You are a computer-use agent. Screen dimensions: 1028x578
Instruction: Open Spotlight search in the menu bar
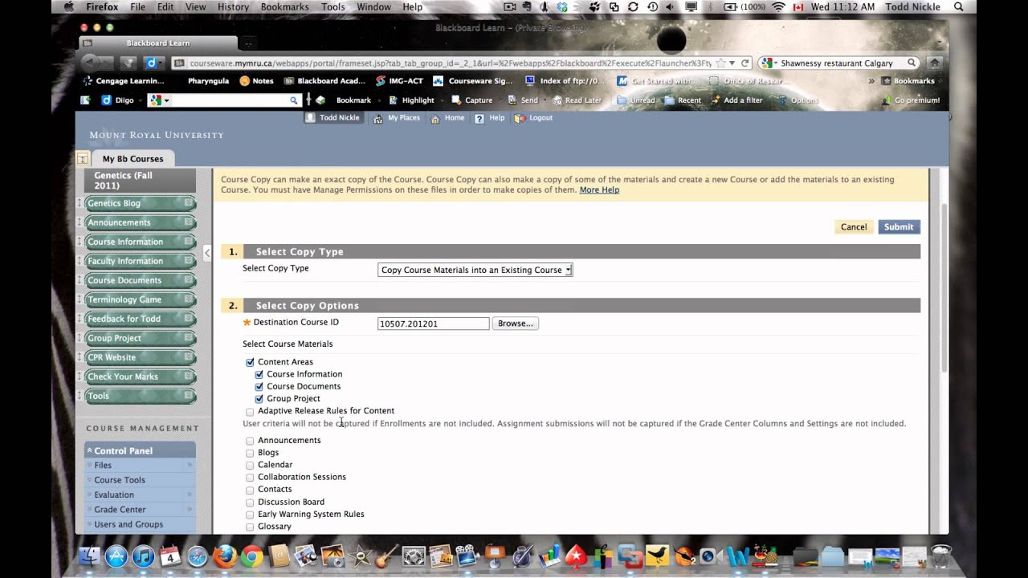pyautogui.click(x=958, y=6)
